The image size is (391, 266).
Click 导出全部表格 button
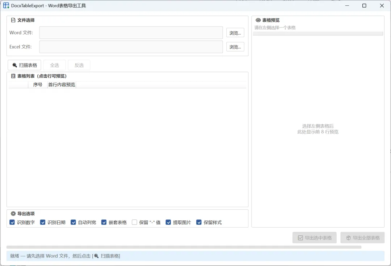point(362,238)
